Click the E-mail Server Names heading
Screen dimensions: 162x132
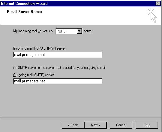point(25,12)
